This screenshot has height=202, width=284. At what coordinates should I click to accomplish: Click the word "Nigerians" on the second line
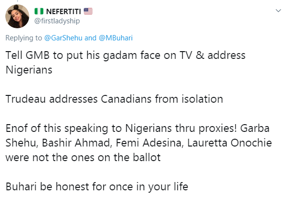(29, 70)
